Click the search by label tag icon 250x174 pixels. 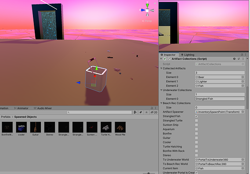[141, 112]
